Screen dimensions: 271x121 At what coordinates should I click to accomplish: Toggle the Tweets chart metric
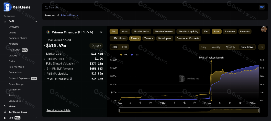point(148,38)
